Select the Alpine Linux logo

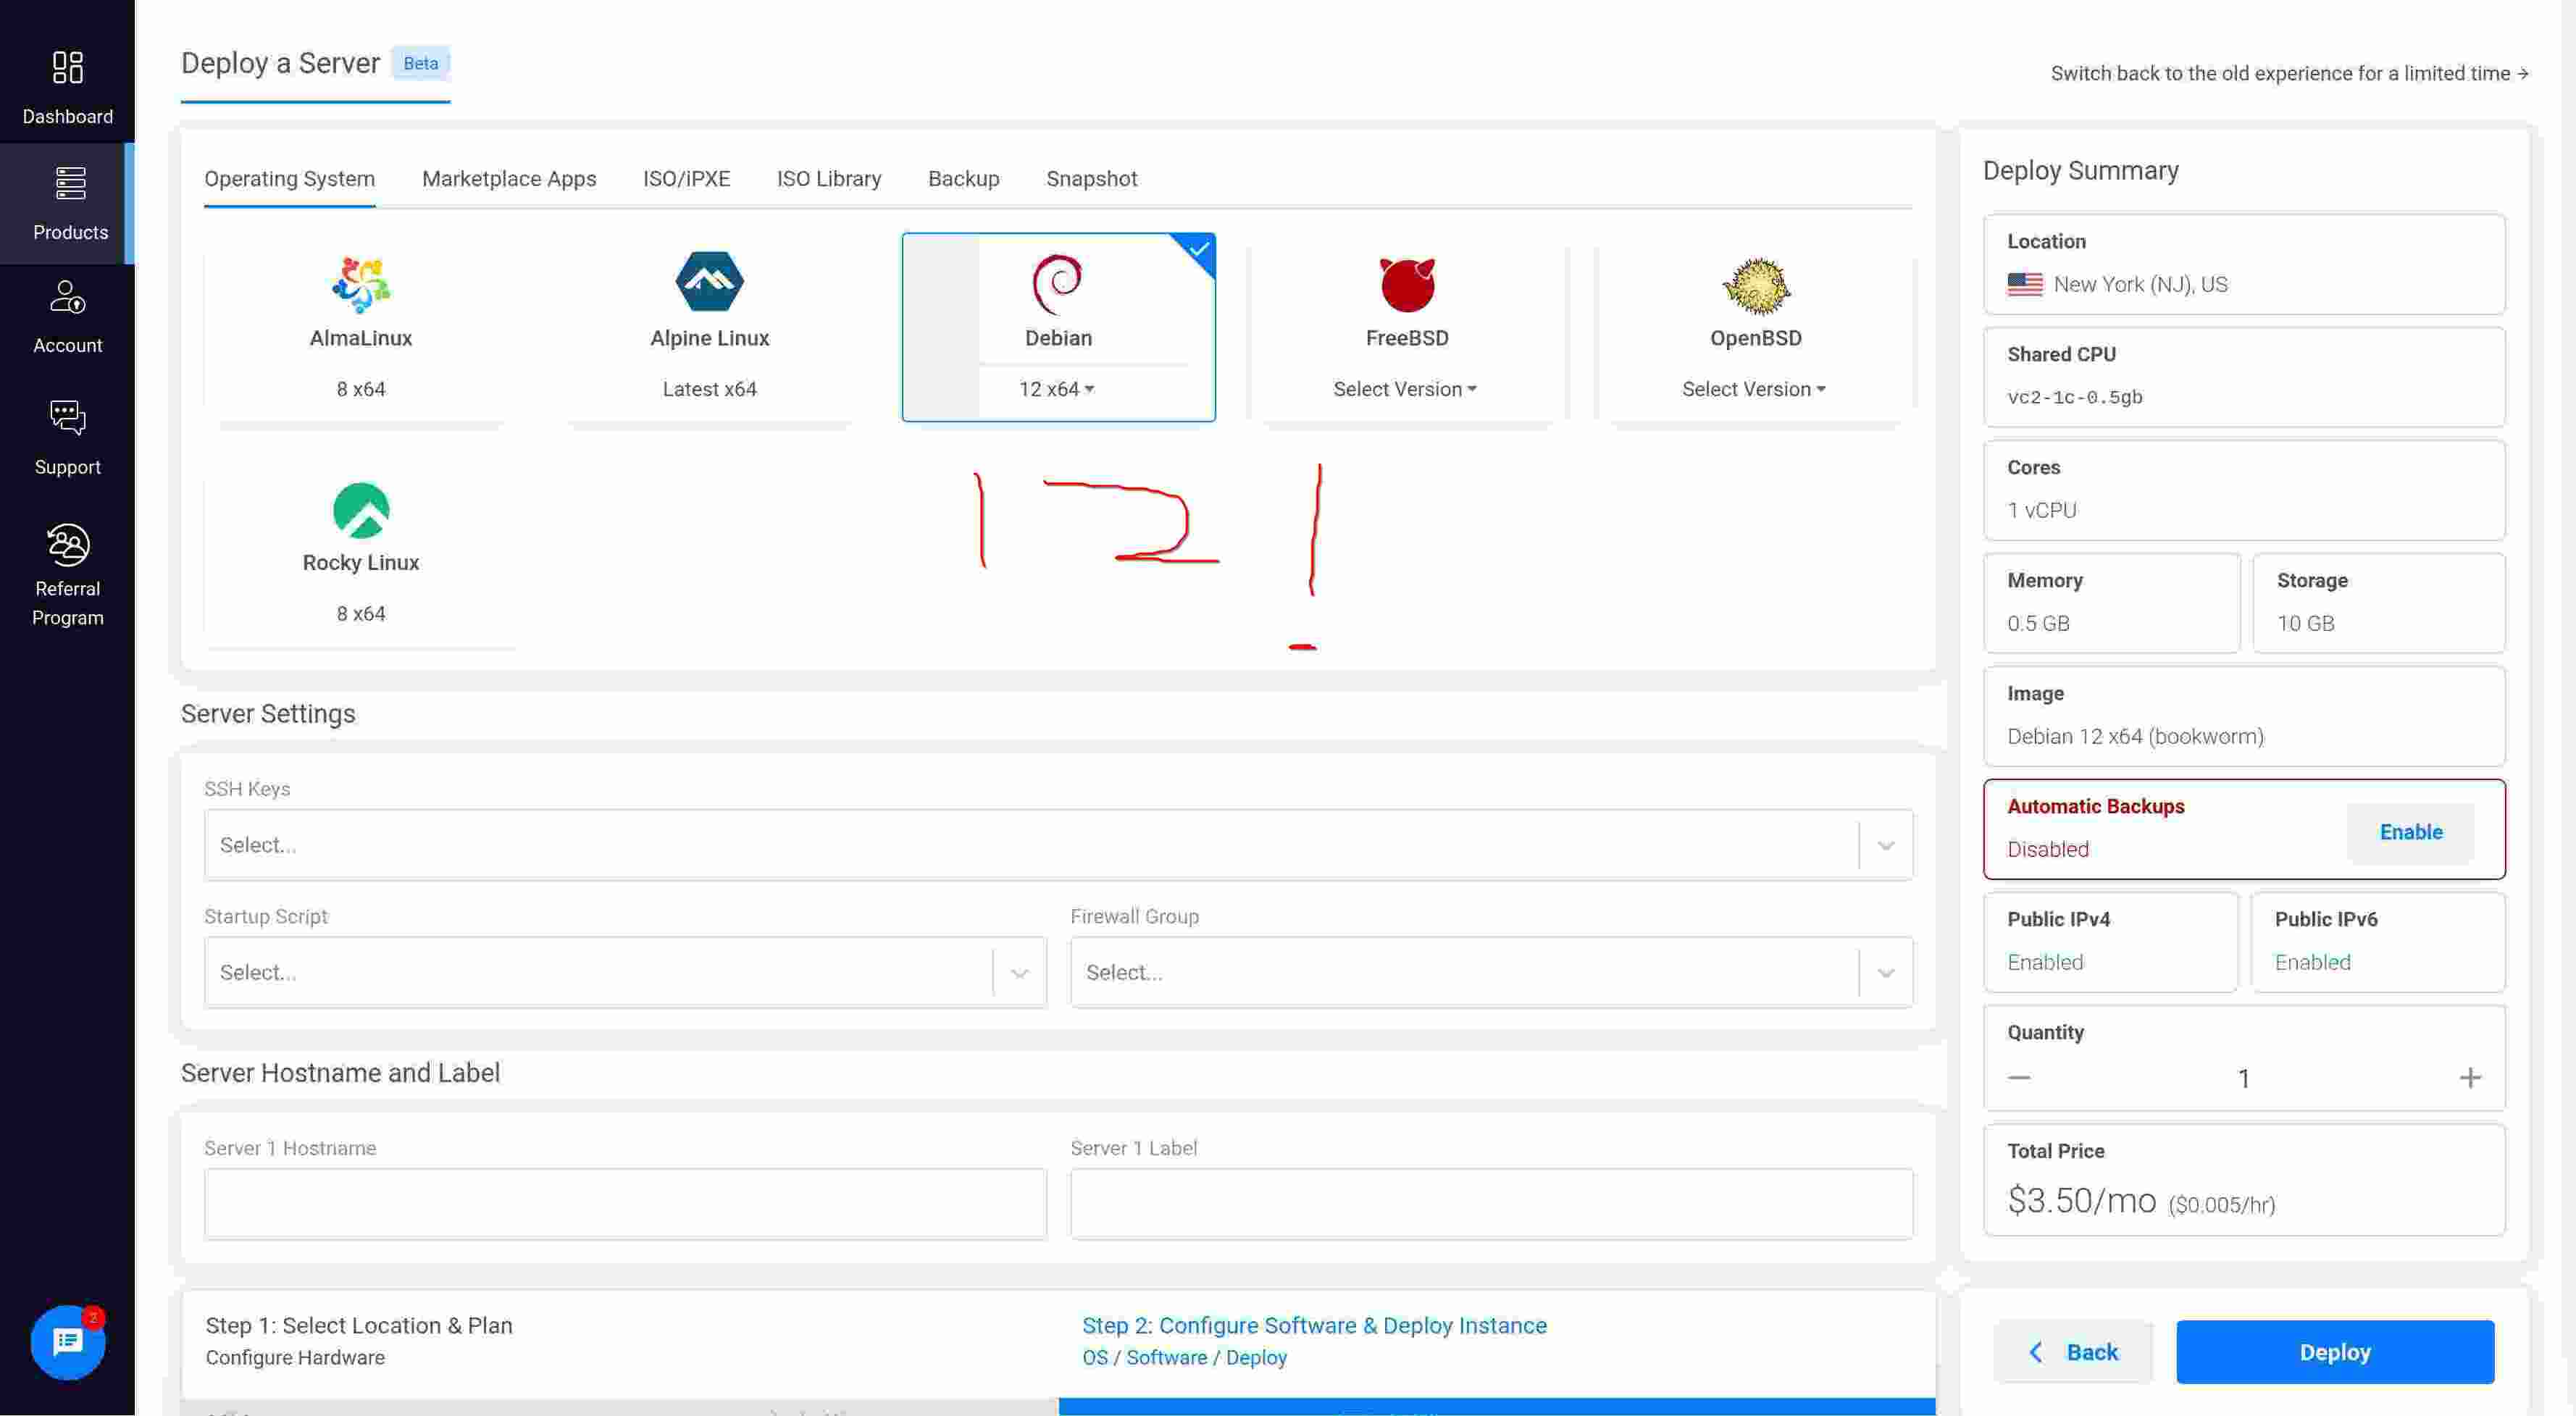(x=709, y=282)
